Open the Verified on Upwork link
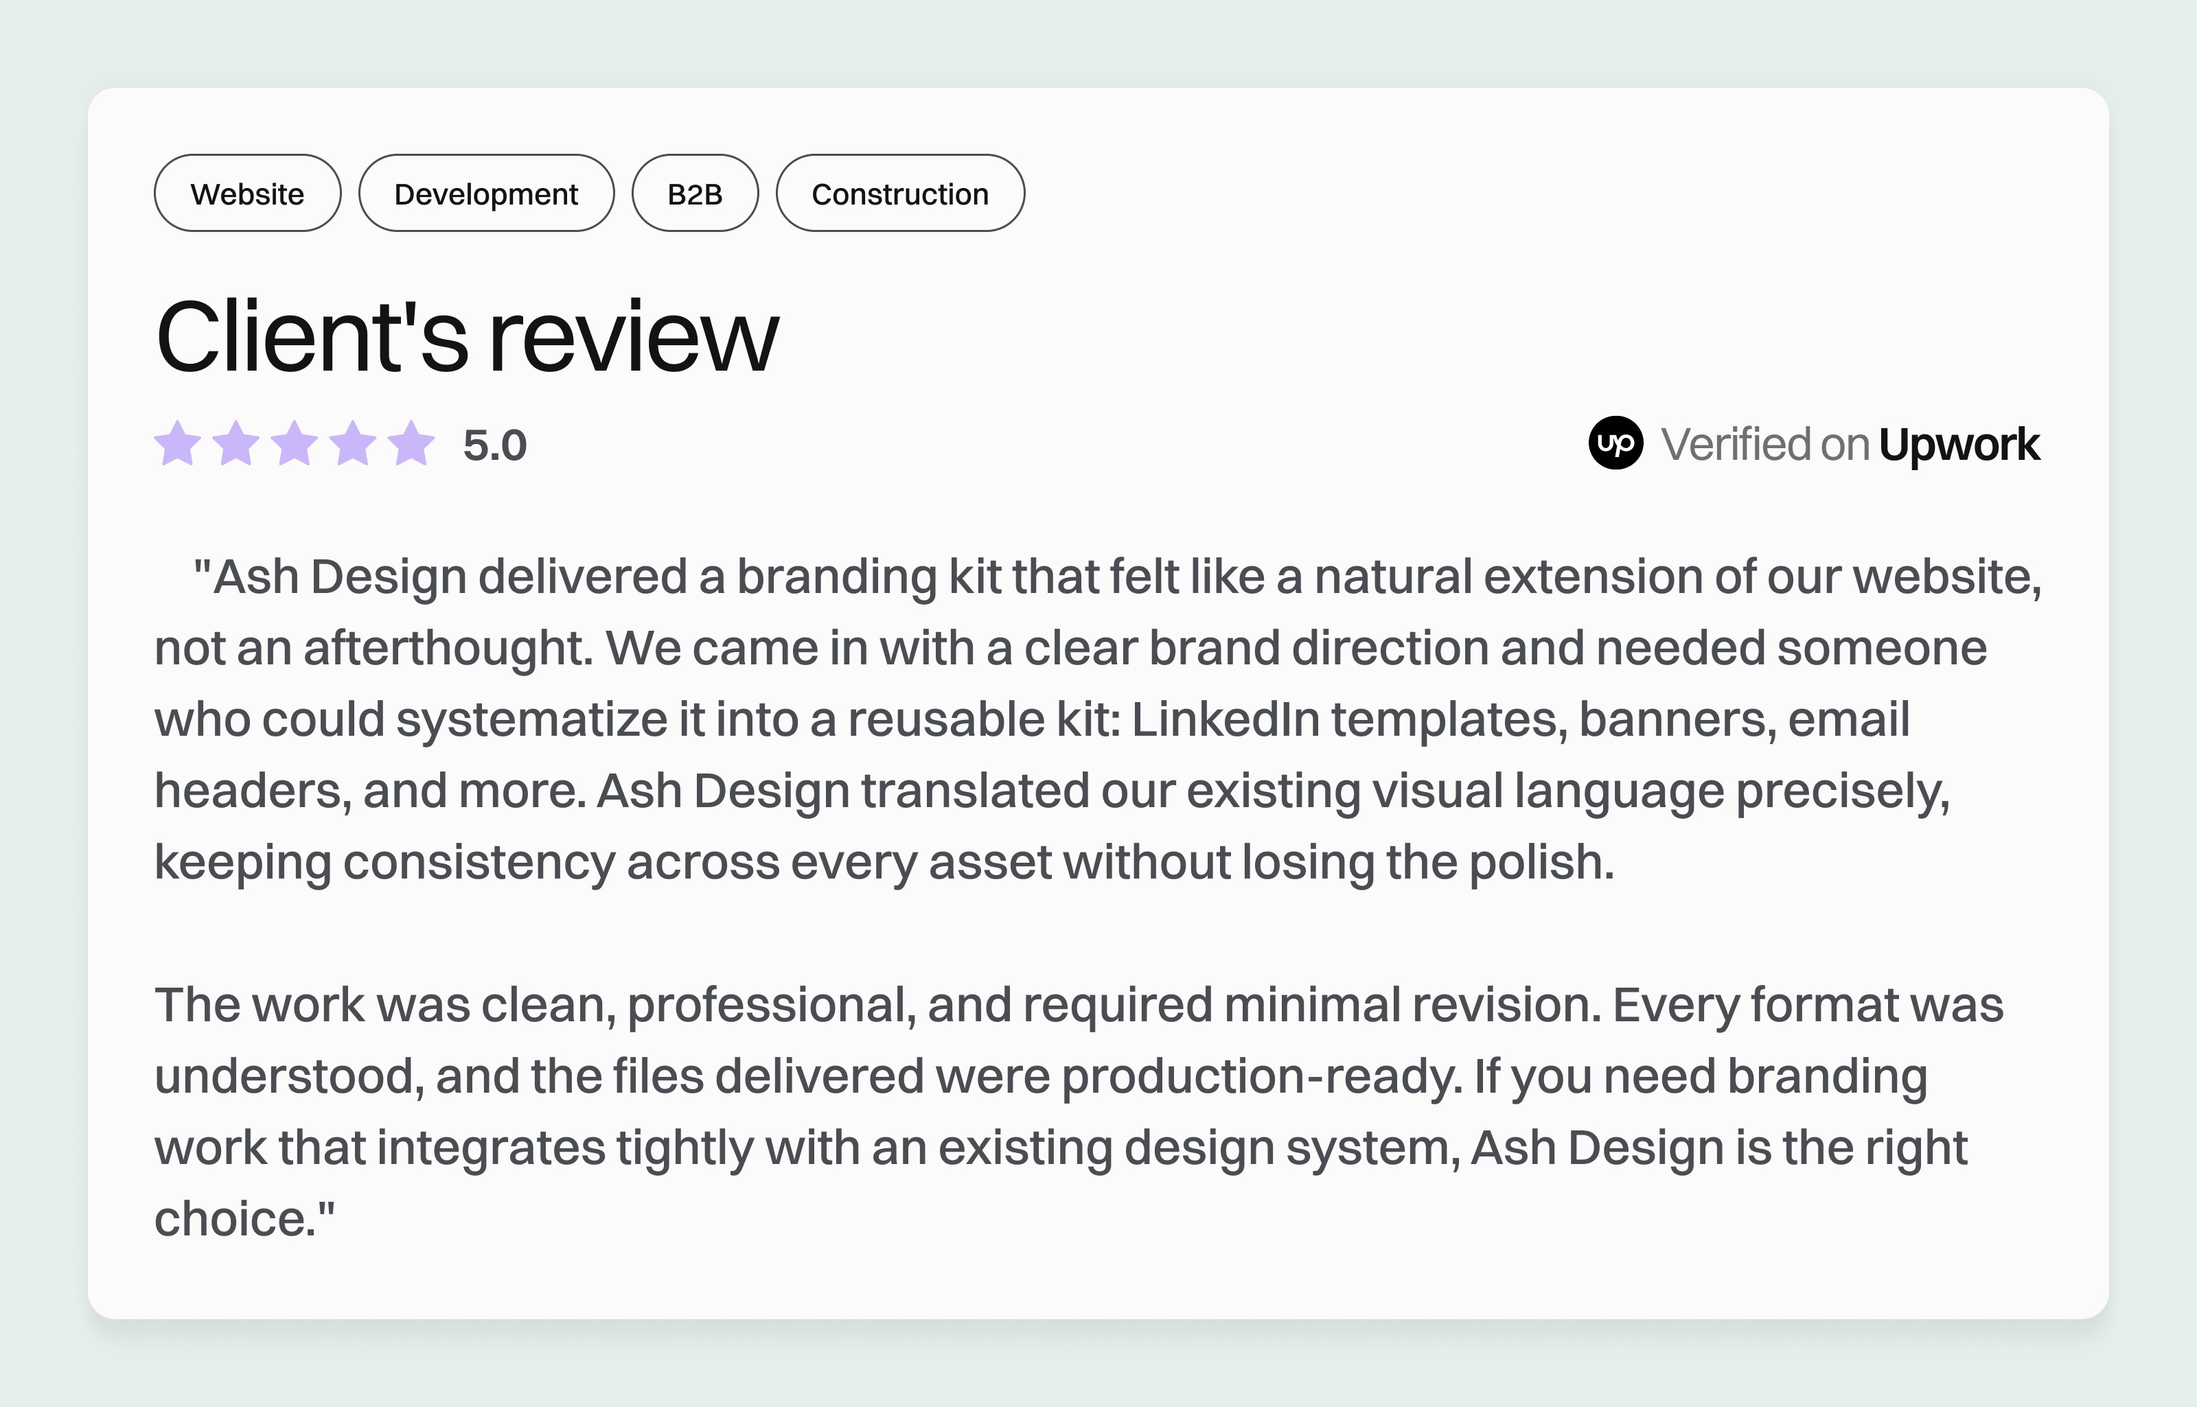This screenshot has width=2197, height=1407. point(1814,444)
